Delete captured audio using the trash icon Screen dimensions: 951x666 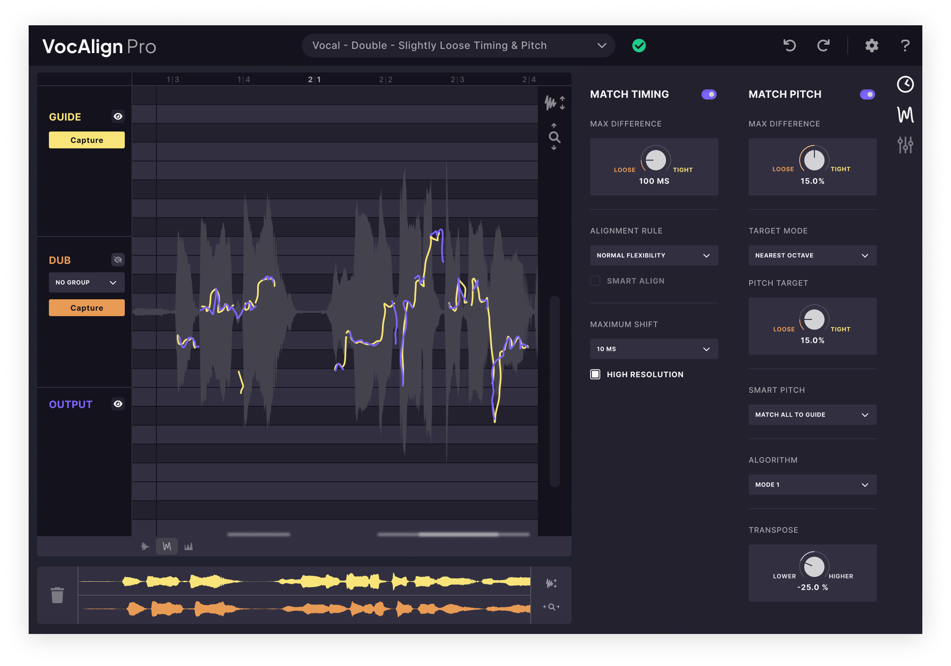[57, 595]
